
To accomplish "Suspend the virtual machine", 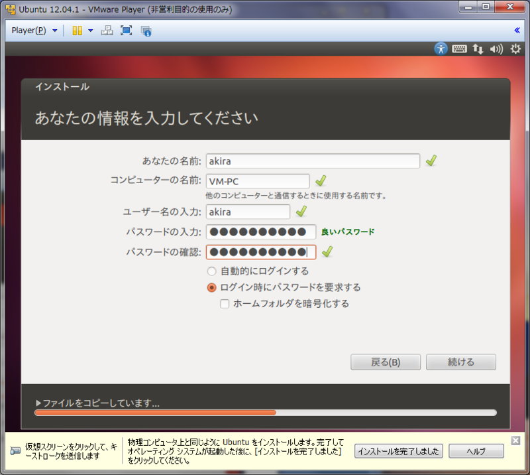I will point(77,31).
